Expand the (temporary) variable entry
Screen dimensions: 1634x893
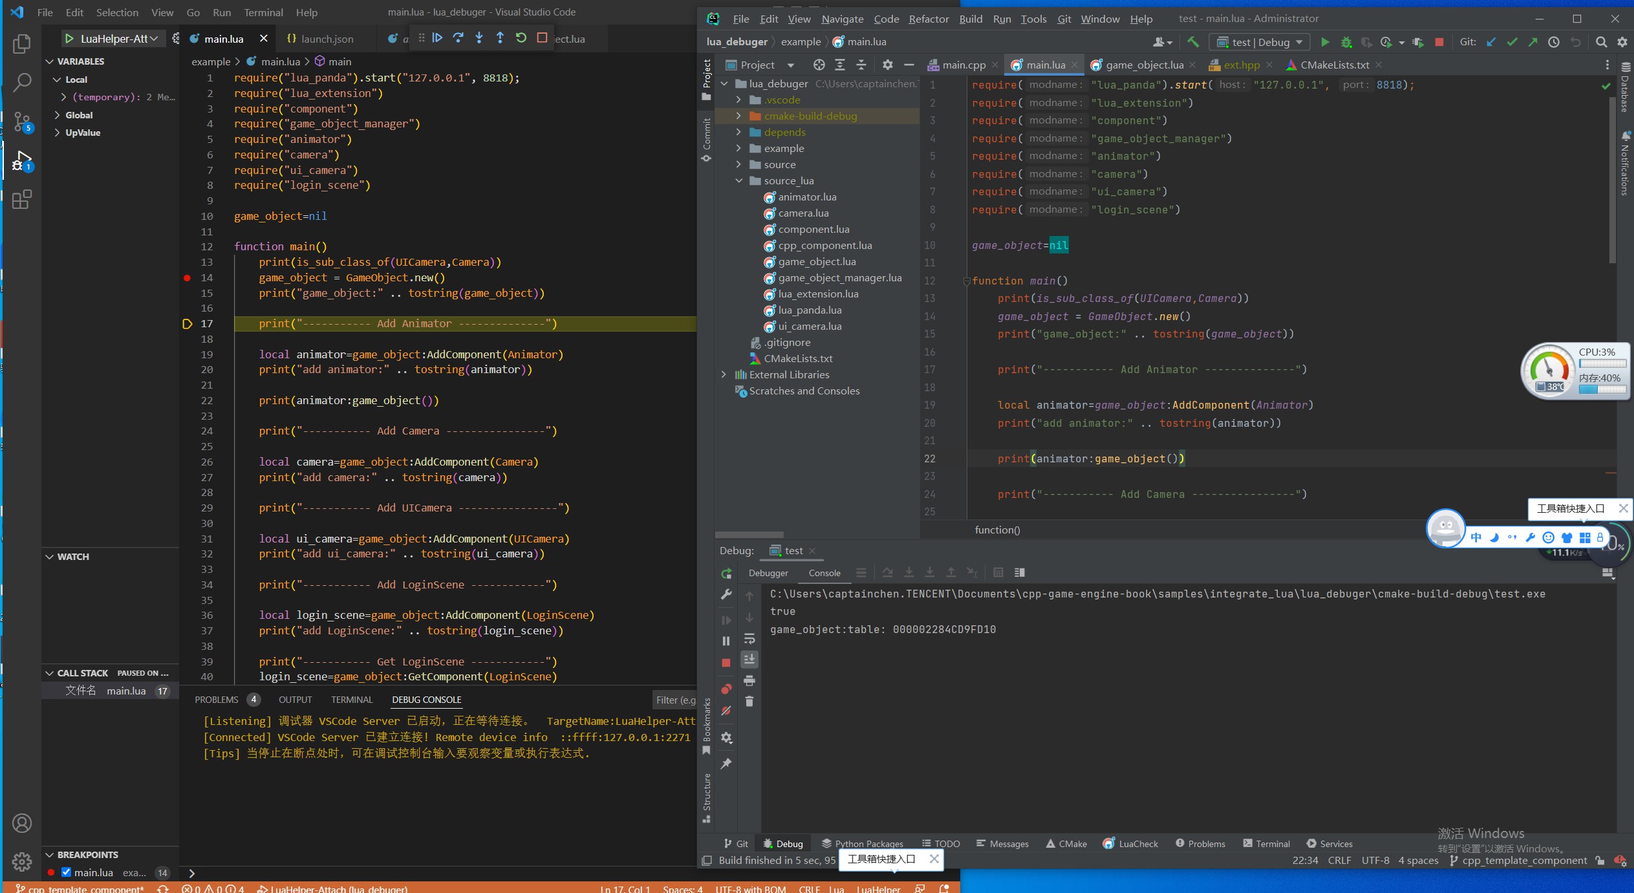[x=63, y=97]
